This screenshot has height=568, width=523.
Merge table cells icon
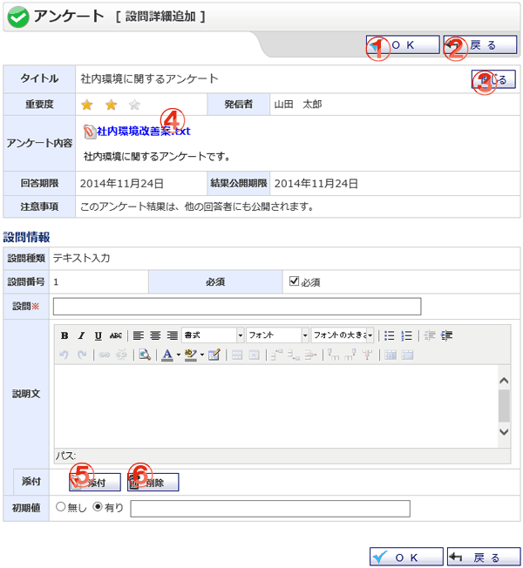(x=408, y=355)
